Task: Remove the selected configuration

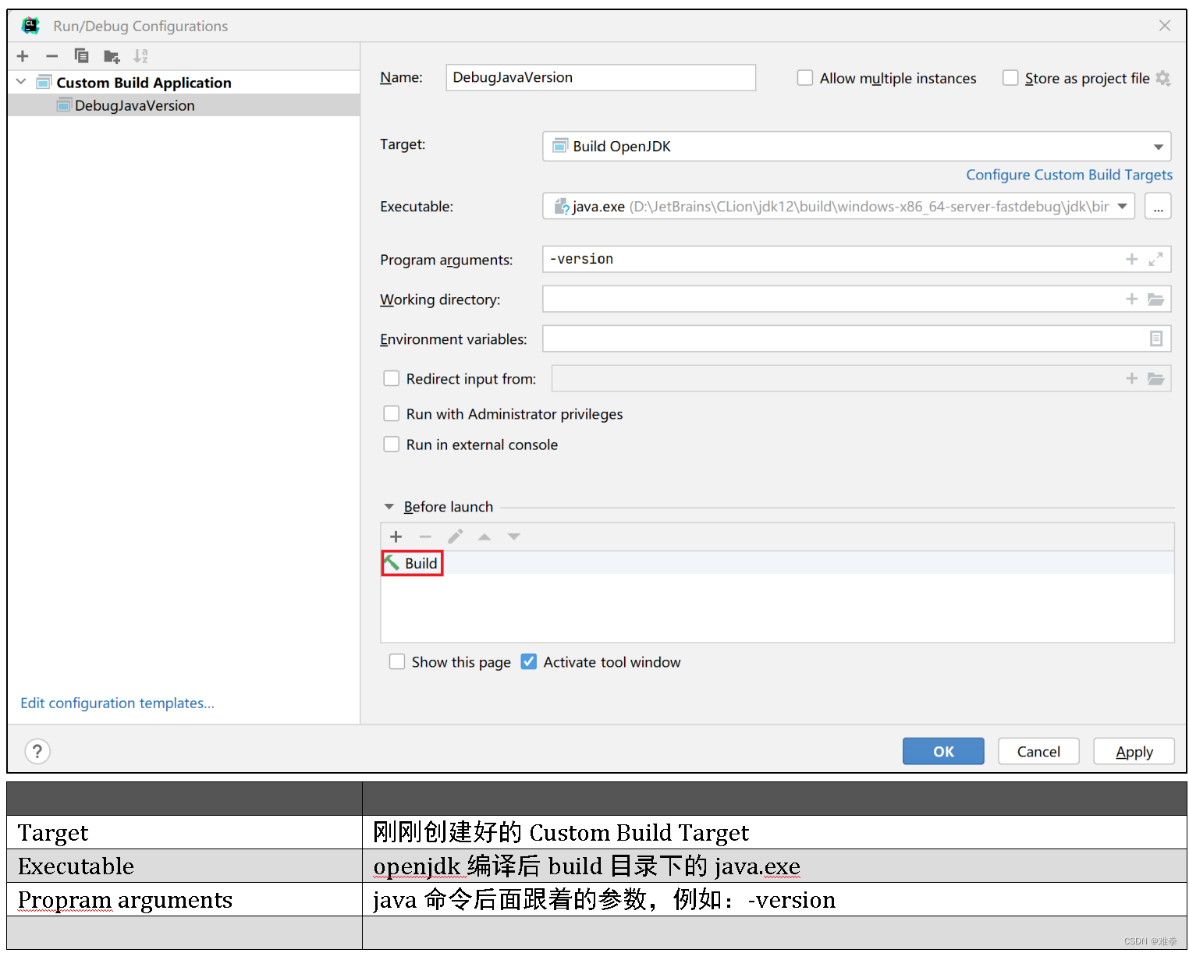Action: (51, 56)
